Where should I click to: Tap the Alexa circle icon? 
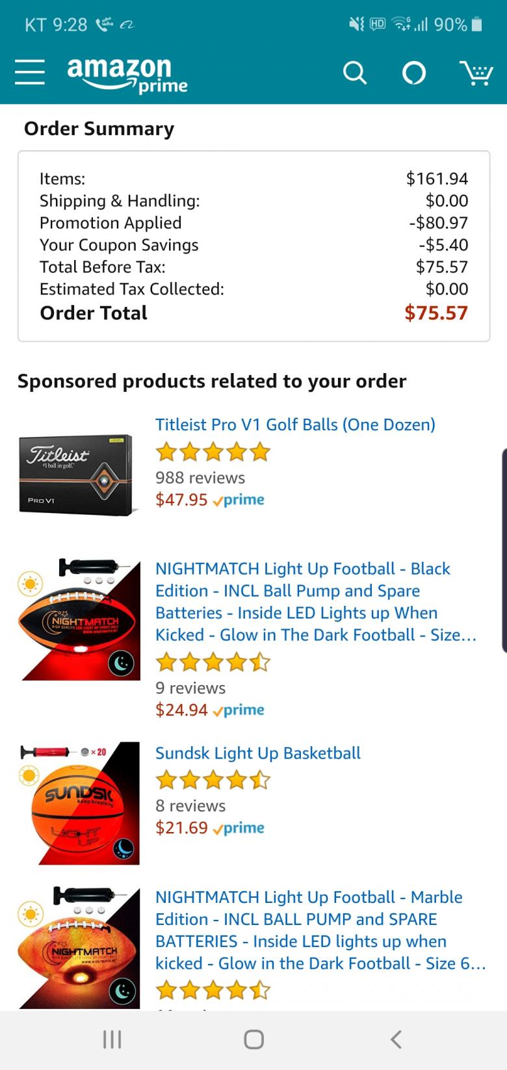click(414, 73)
